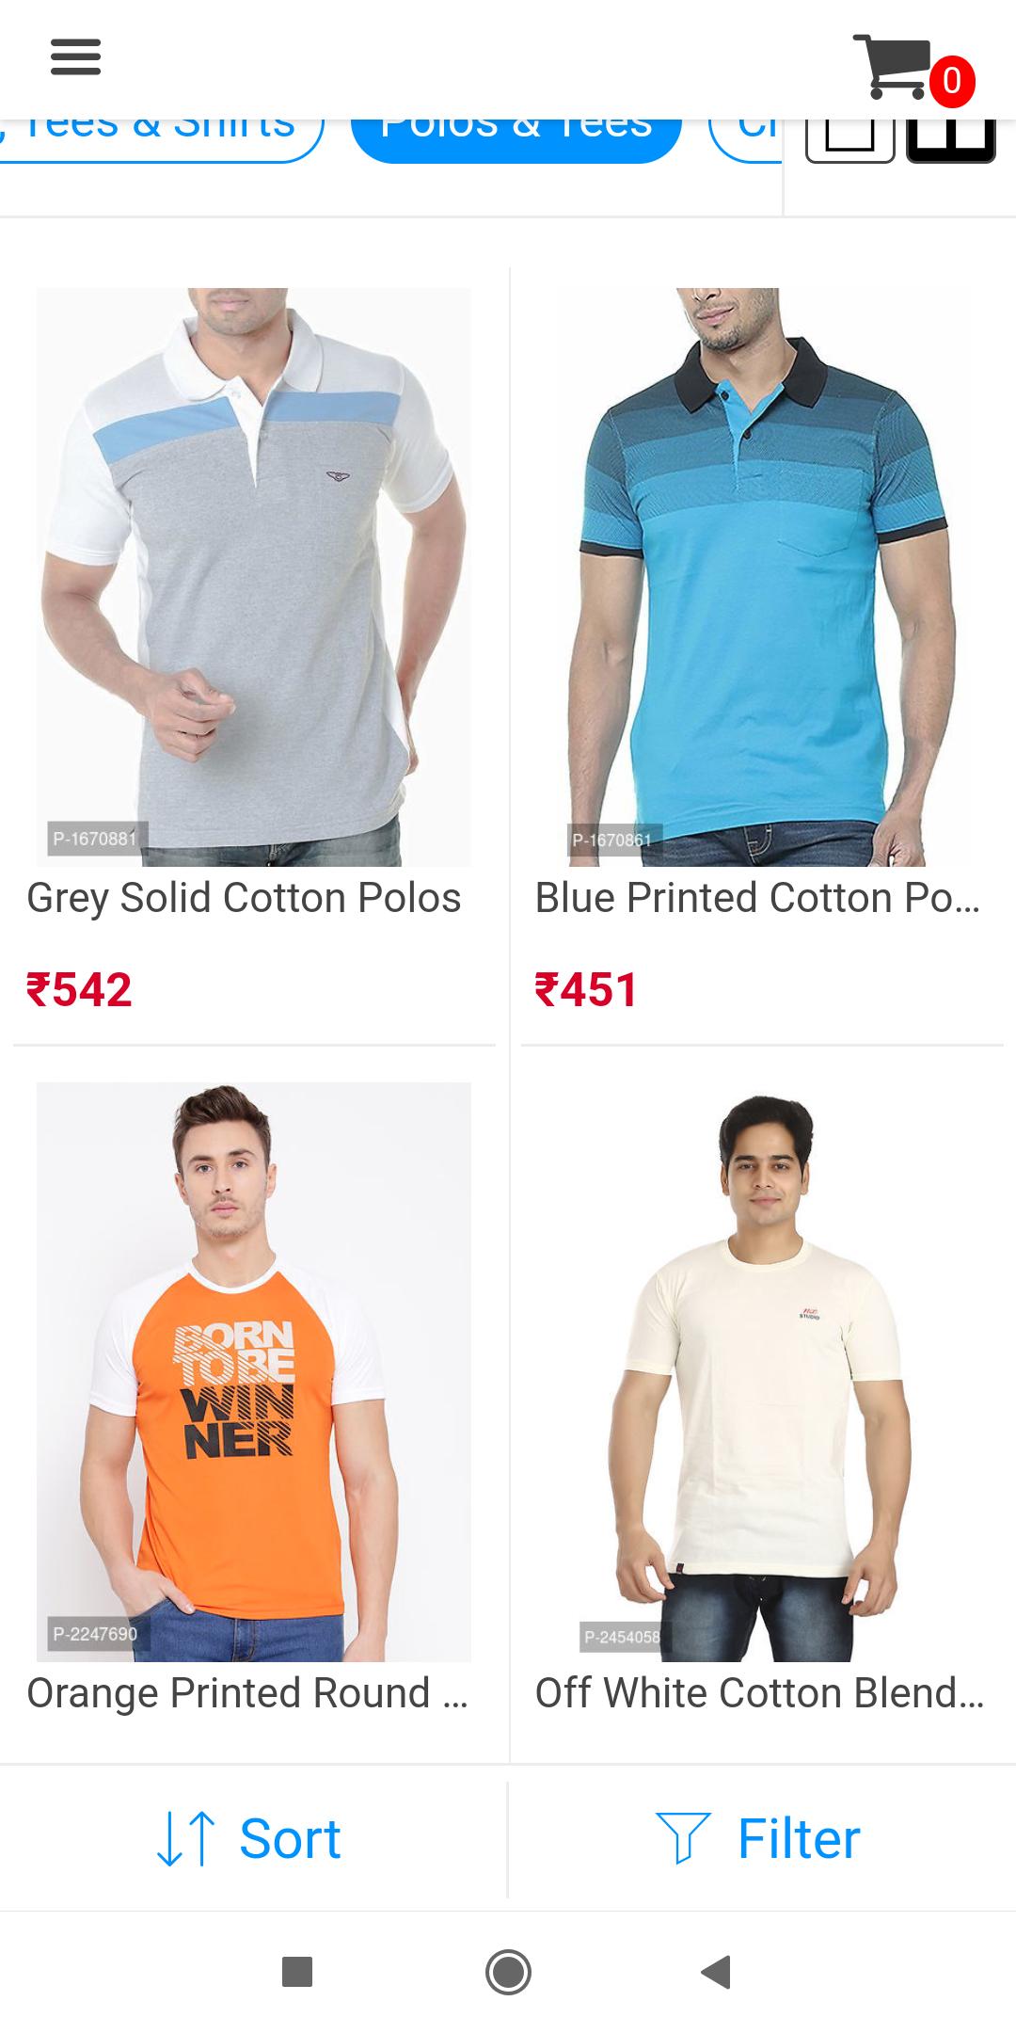Image resolution: width=1016 pixels, height=2033 pixels.
Task: Tap the red cart count badge
Action: point(952,81)
